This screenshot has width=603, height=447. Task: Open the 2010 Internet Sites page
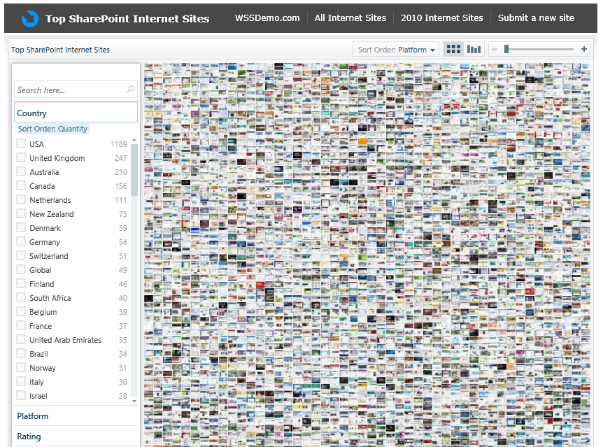pyautogui.click(x=442, y=18)
